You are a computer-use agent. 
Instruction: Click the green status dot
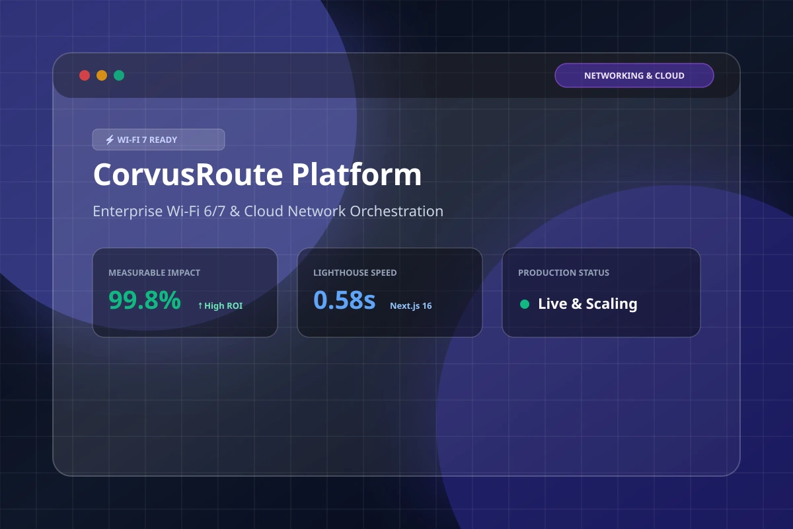point(525,304)
